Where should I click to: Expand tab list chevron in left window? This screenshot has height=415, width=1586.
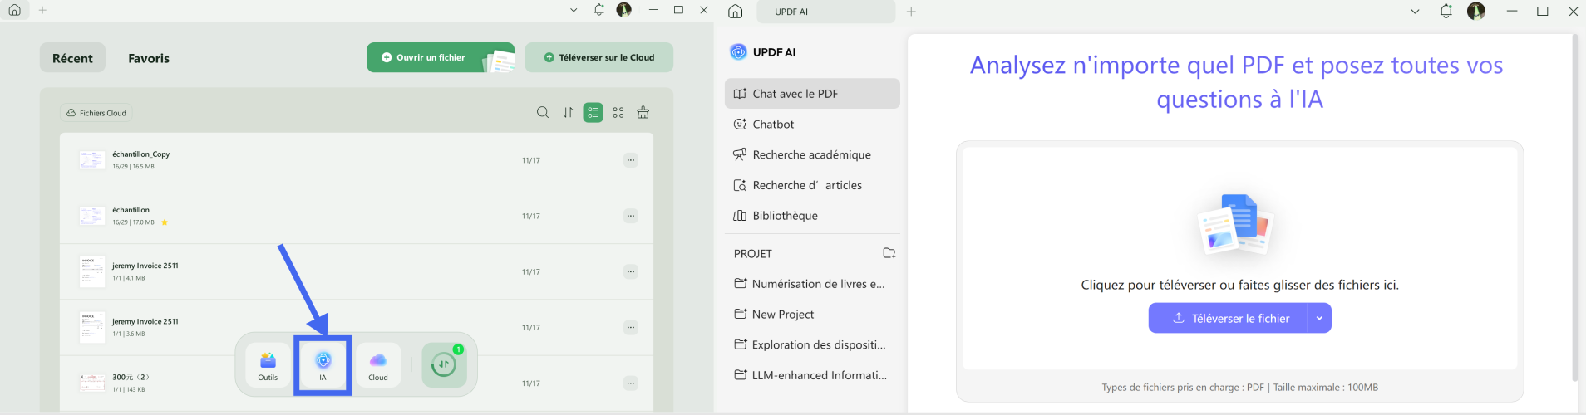574,10
